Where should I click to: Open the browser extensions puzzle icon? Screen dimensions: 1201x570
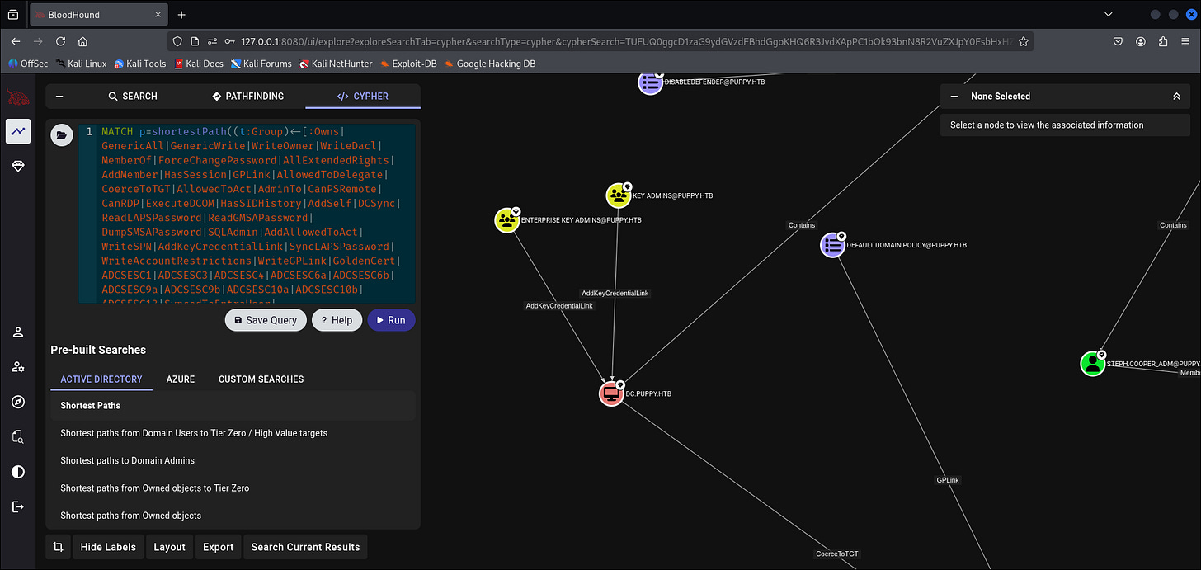(1163, 41)
